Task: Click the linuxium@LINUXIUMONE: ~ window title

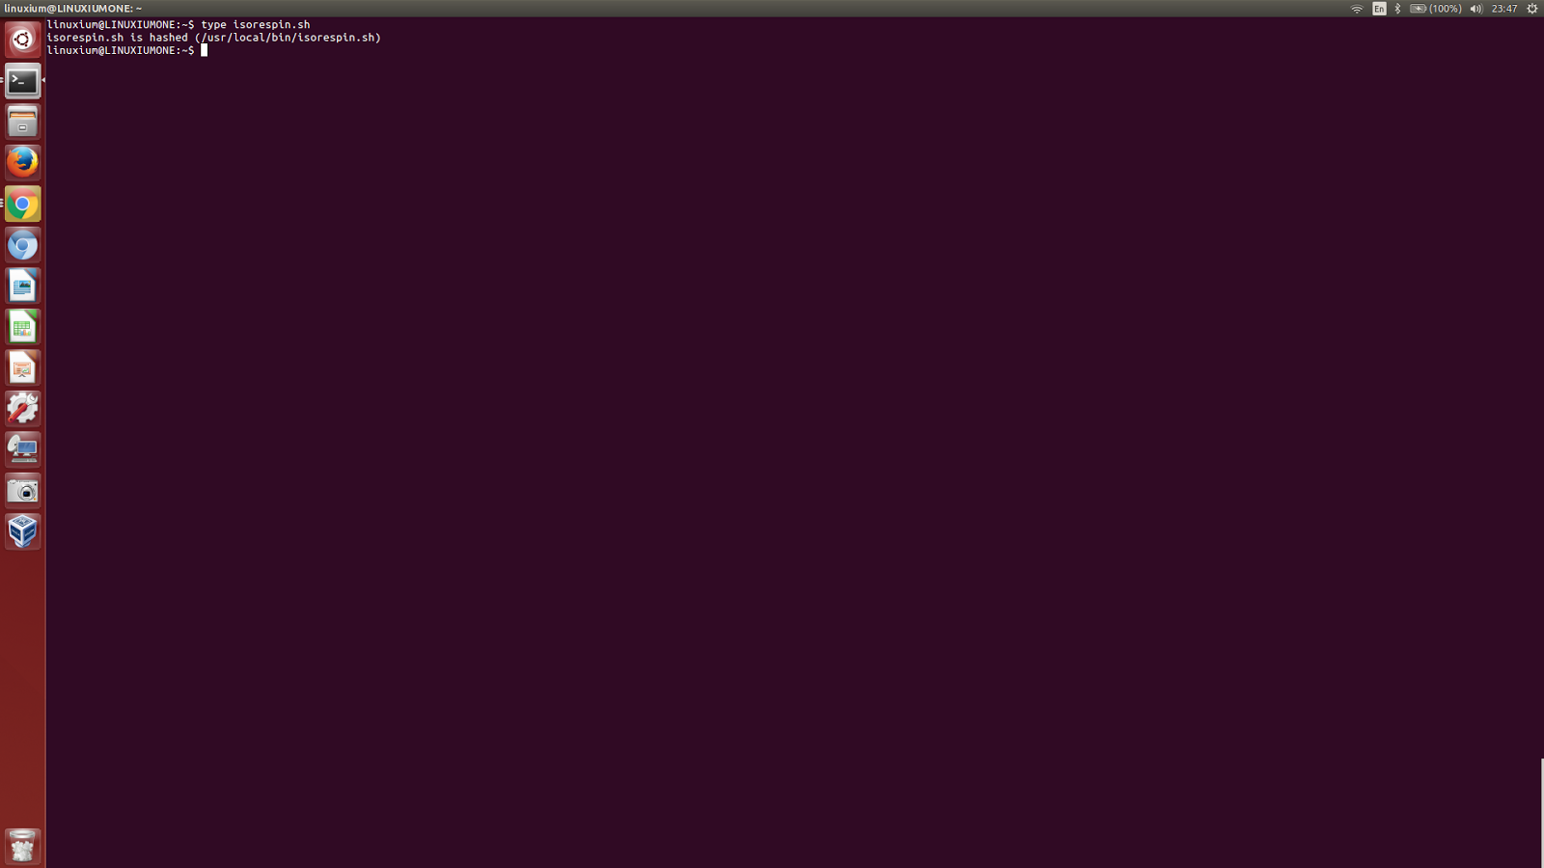Action: coord(73,9)
